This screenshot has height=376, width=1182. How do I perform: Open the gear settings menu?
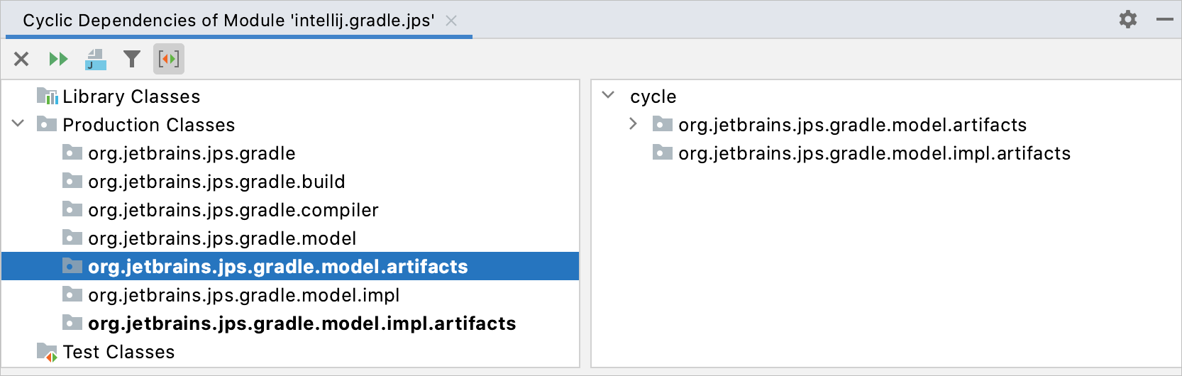pyautogui.click(x=1128, y=19)
